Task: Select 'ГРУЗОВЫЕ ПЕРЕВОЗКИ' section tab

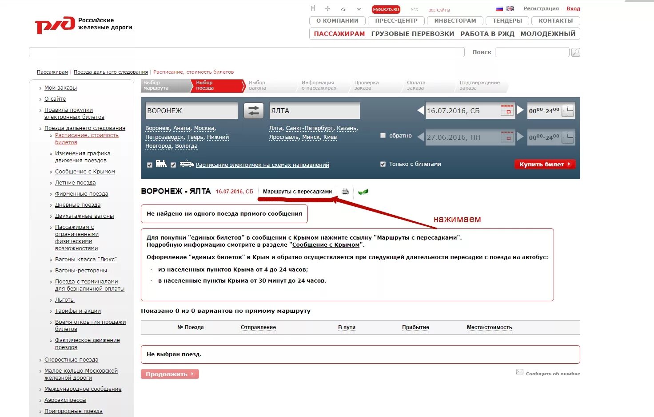Action: 413,34
